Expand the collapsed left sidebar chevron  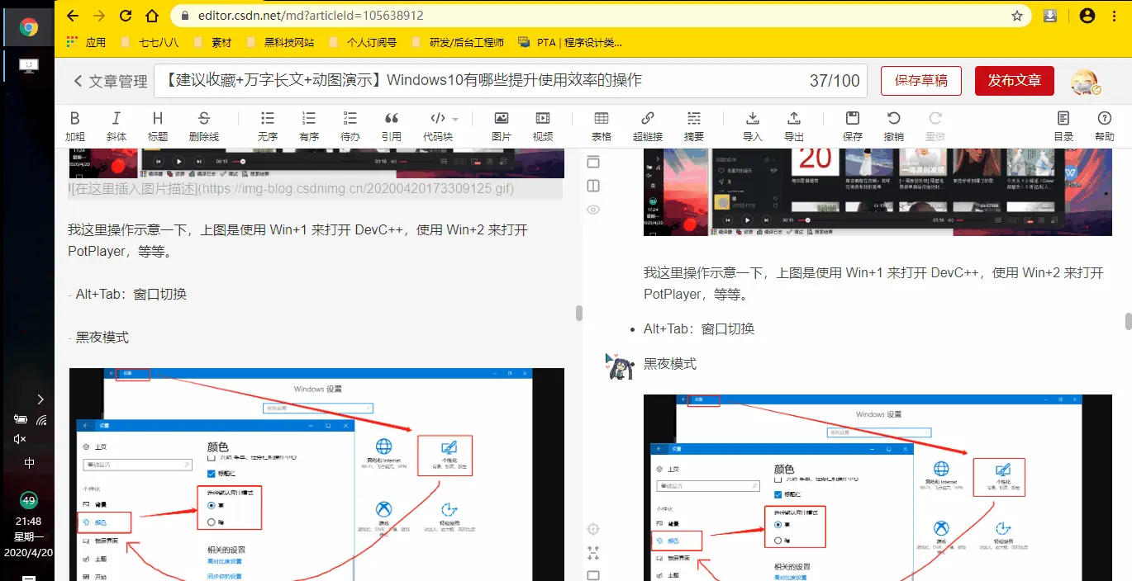[x=40, y=399]
